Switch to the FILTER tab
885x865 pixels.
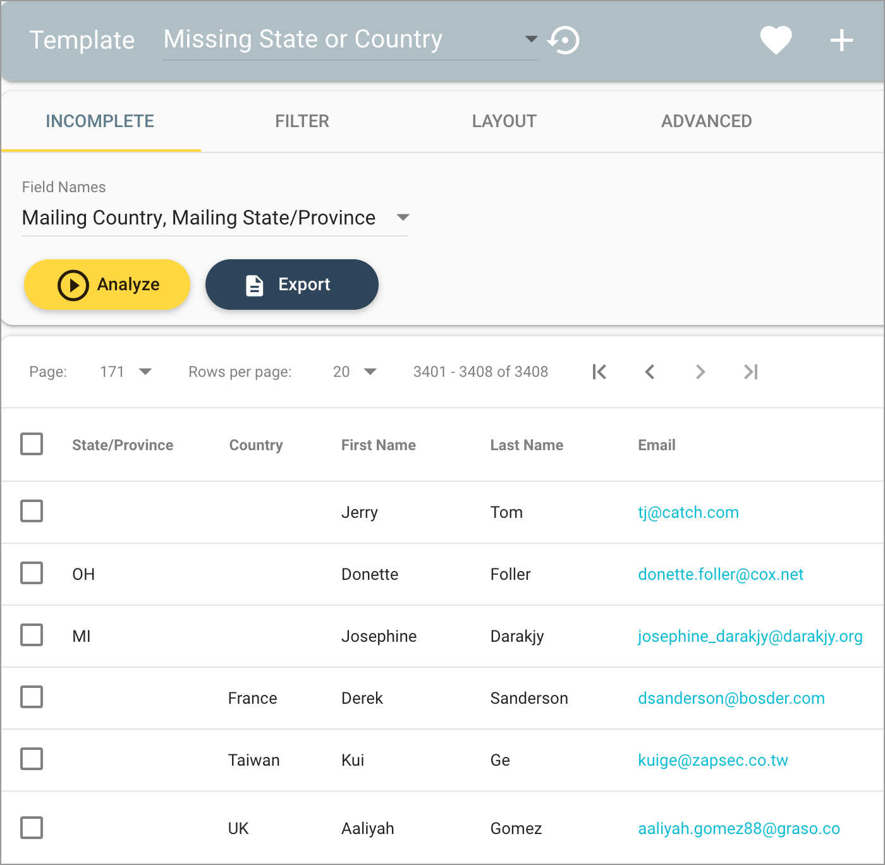[x=302, y=121]
